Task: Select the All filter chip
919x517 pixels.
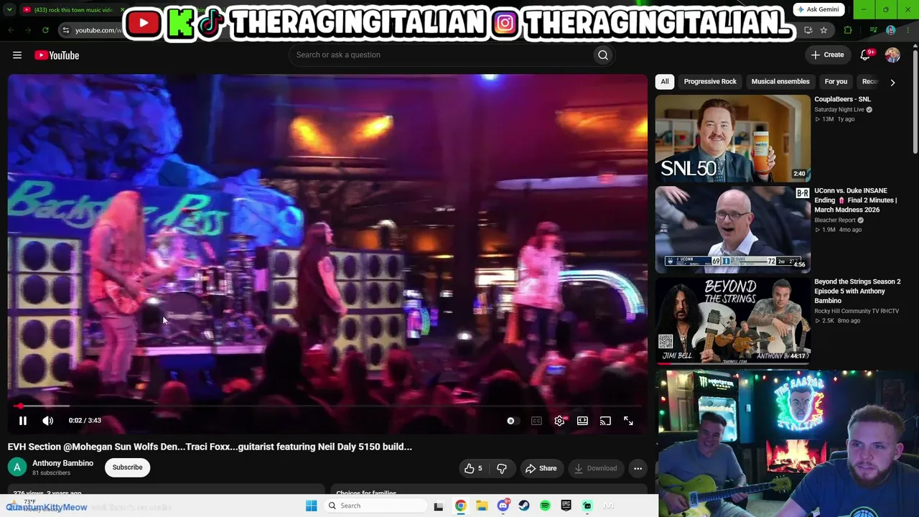Action: pyautogui.click(x=665, y=82)
